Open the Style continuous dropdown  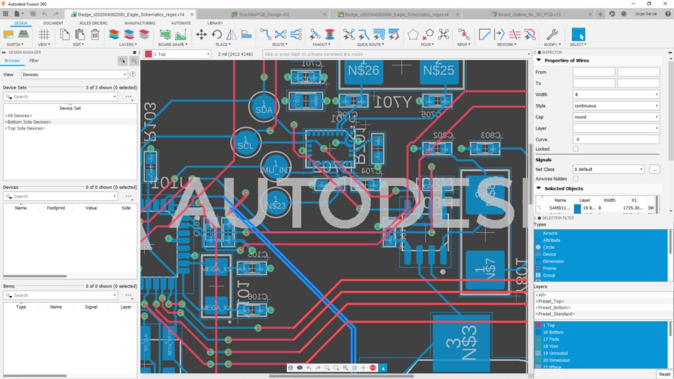[616, 106]
